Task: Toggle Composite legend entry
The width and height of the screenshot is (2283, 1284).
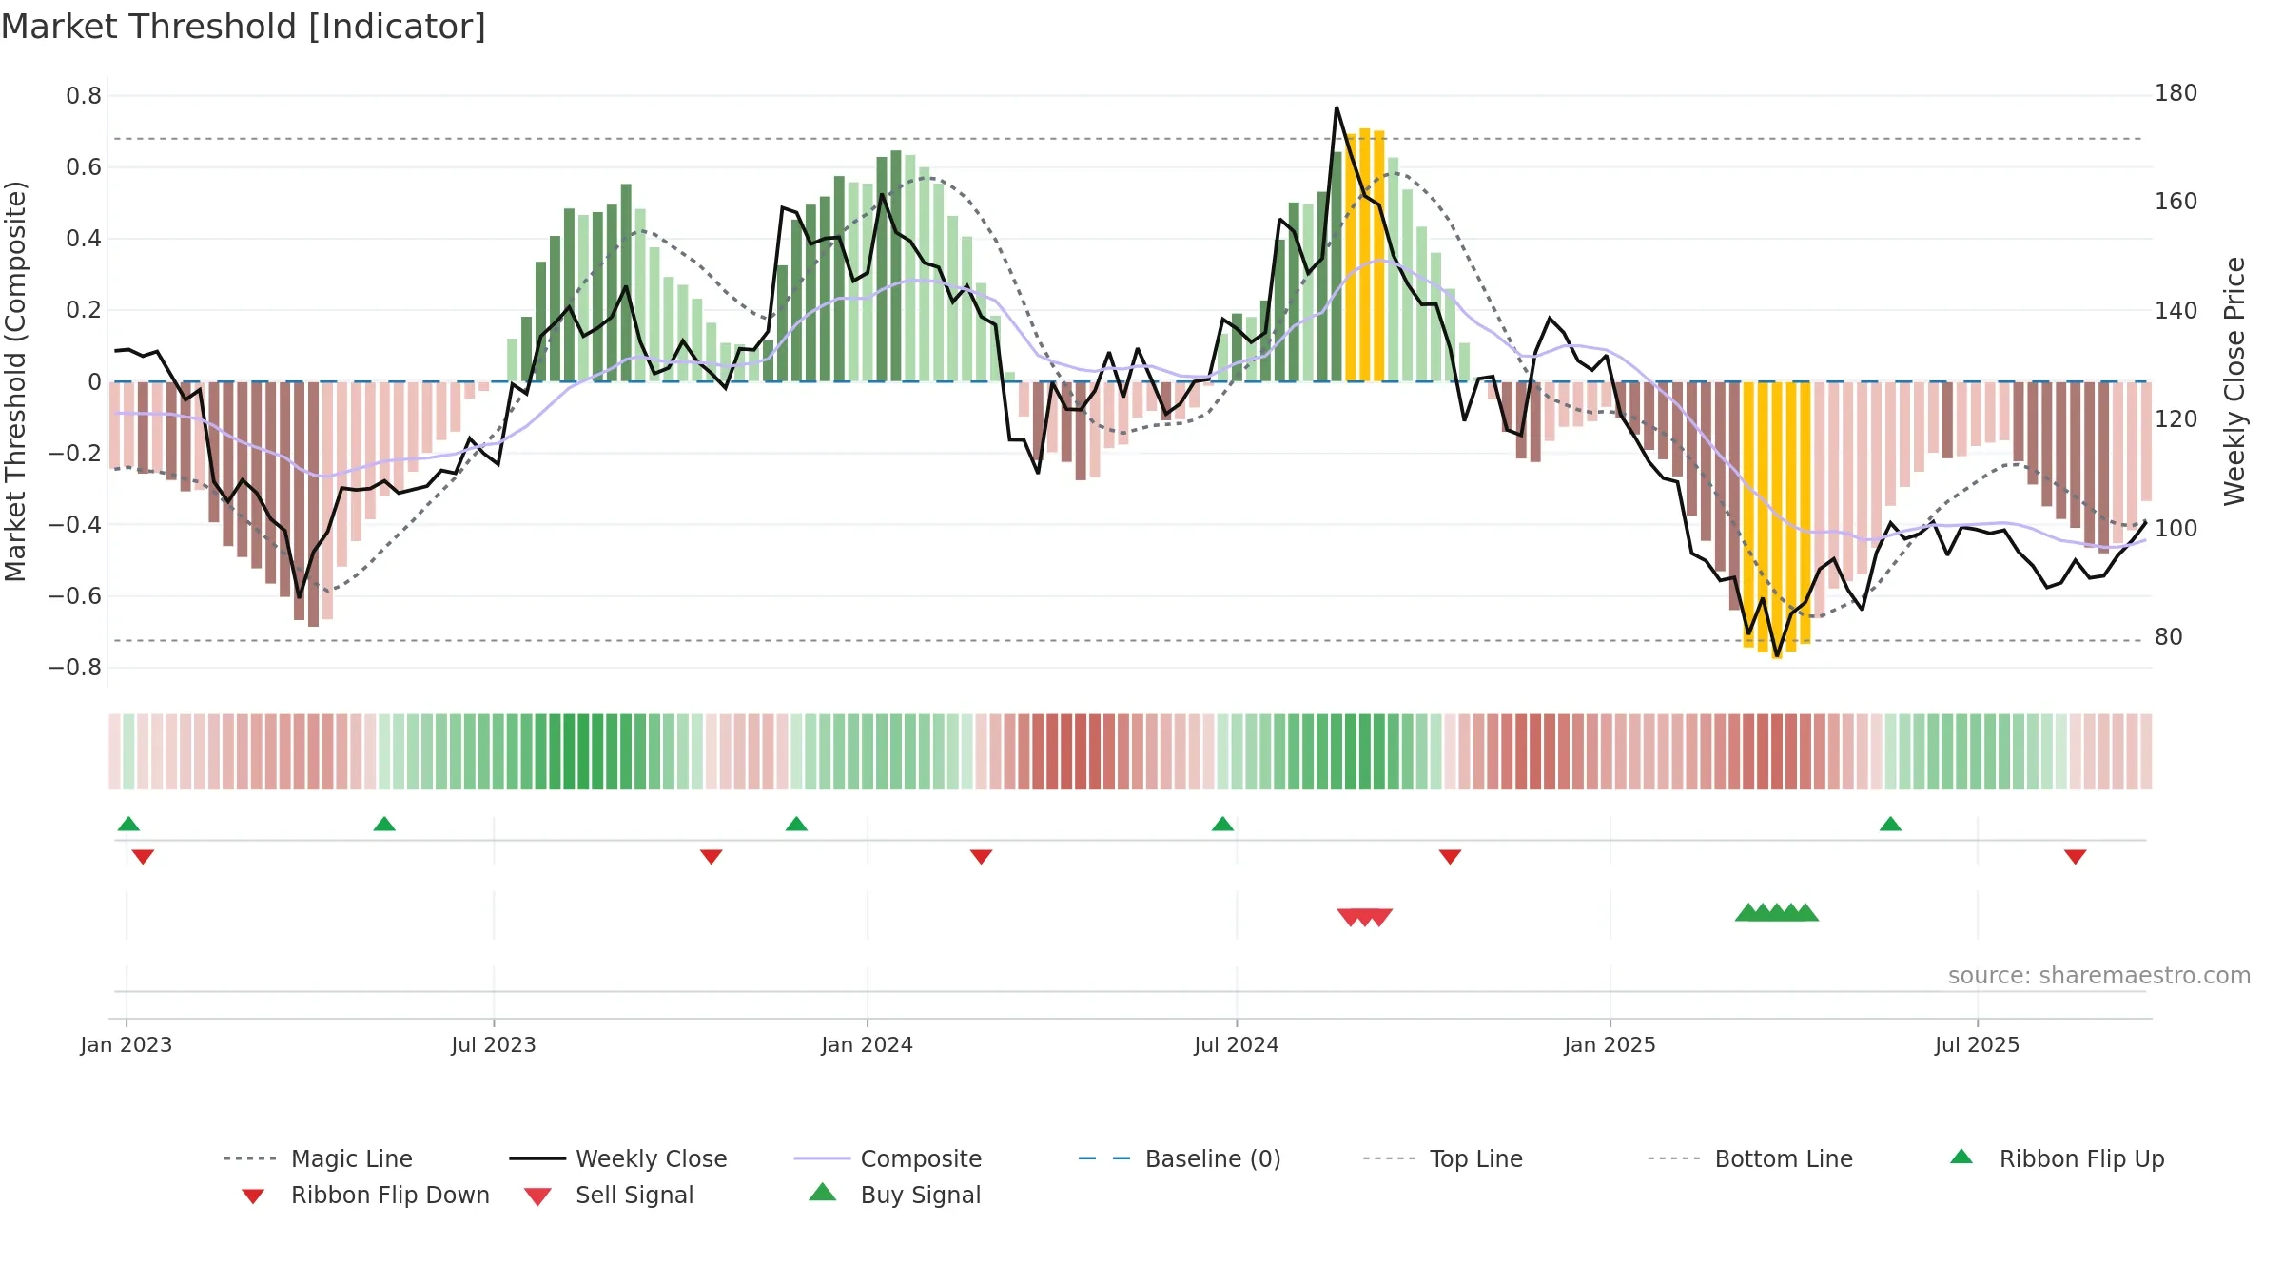Action: click(888, 1158)
